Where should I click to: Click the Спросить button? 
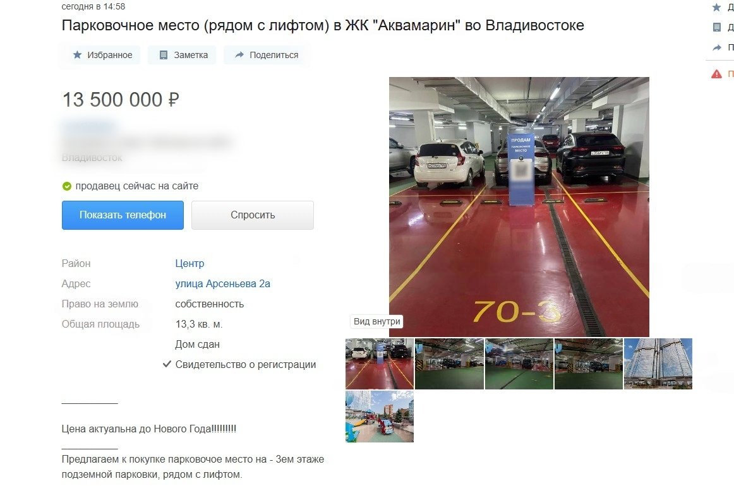(253, 215)
